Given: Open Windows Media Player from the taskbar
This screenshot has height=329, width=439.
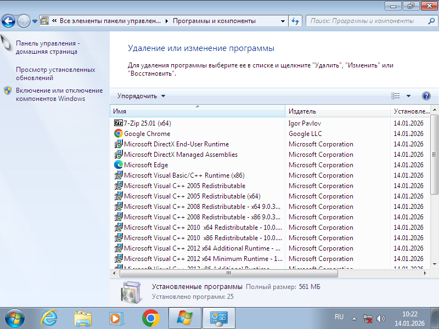Looking at the screenshot, I should [116, 319].
